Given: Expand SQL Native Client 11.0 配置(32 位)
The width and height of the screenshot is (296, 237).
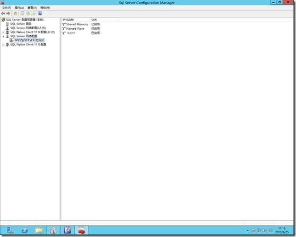Looking at the screenshot, I should click(3, 32).
